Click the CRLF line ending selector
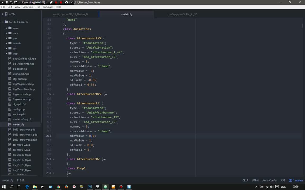The height and width of the screenshot is (190, 305). click(x=245, y=180)
